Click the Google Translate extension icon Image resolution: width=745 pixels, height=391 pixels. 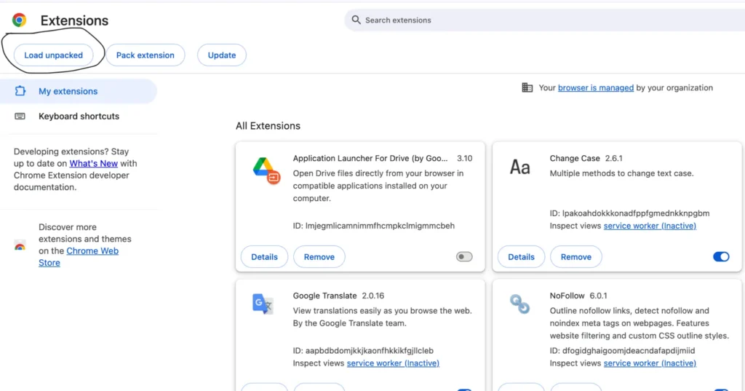[263, 304]
